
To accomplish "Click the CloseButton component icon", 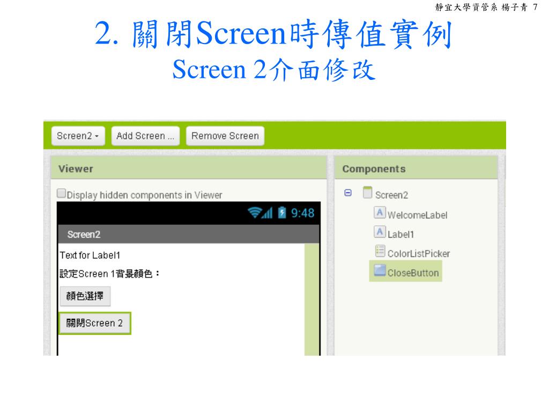I will [380, 270].
